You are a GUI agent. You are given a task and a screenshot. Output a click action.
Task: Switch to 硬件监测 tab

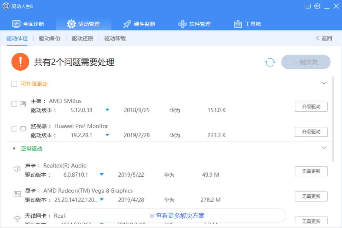coord(139,24)
